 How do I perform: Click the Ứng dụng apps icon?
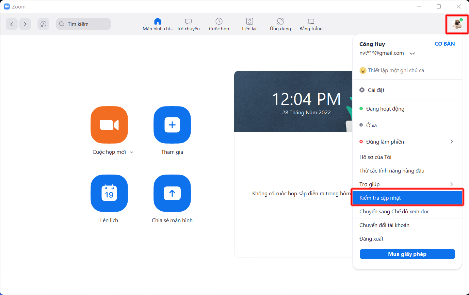[280, 21]
